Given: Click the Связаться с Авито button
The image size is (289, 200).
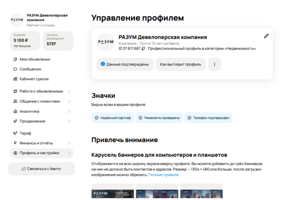Looking at the screenshot, I should tap(41, 169).
